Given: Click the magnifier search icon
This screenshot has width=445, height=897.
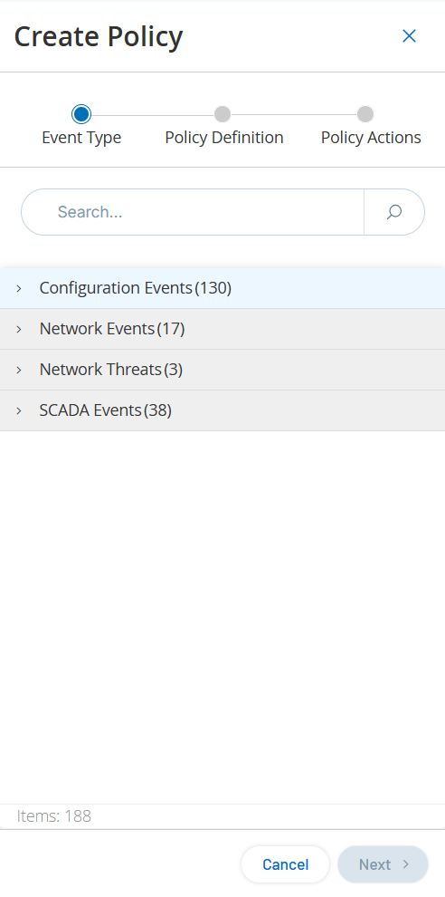Looking at the screenshot, I should point(394,212).
